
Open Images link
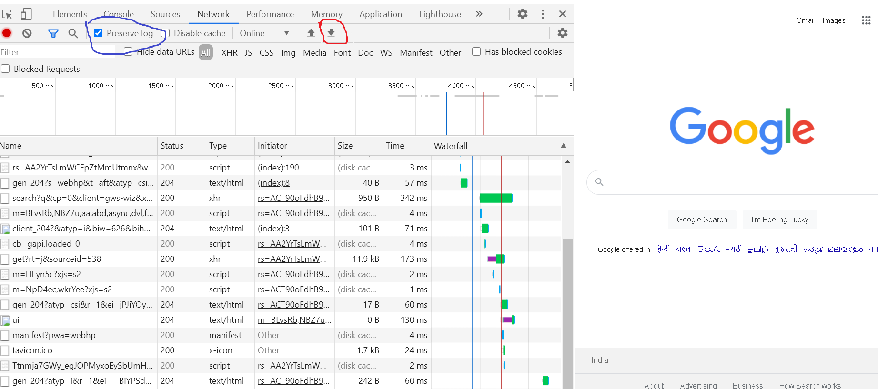click(x=834, y=20)
